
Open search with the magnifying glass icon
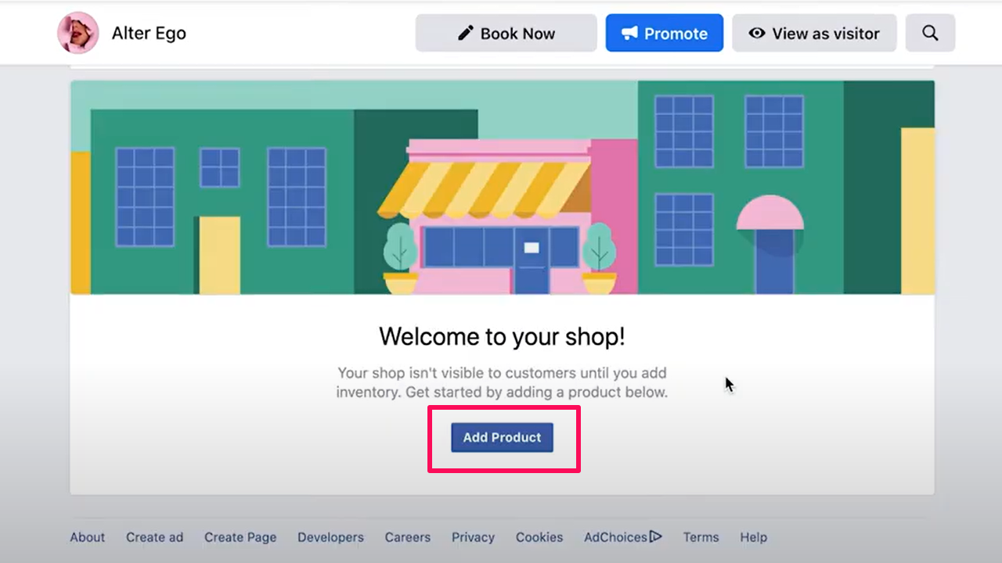click(930, 34)
